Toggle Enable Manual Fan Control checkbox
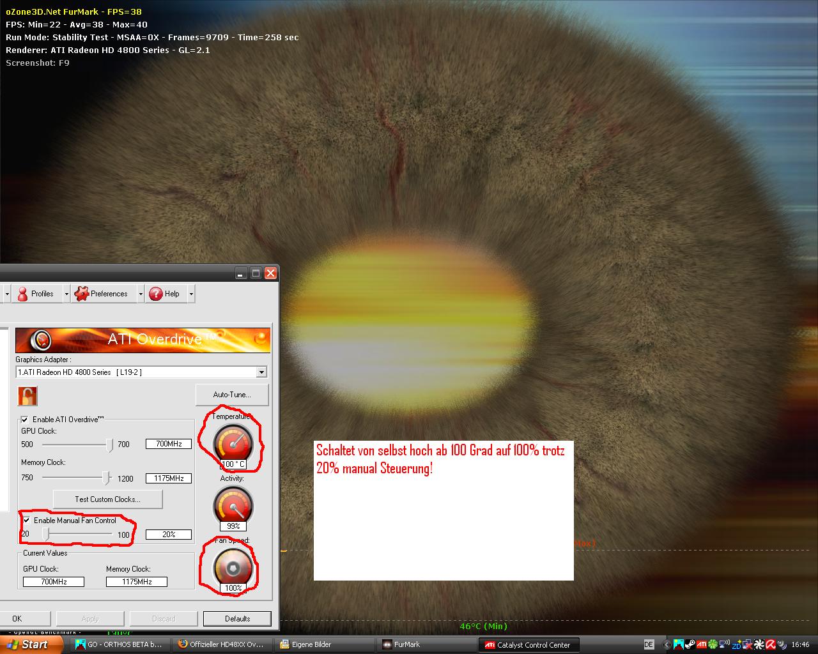Image resolution: width=818 pixels, height=654 pixels. click(x=27, y=520)
